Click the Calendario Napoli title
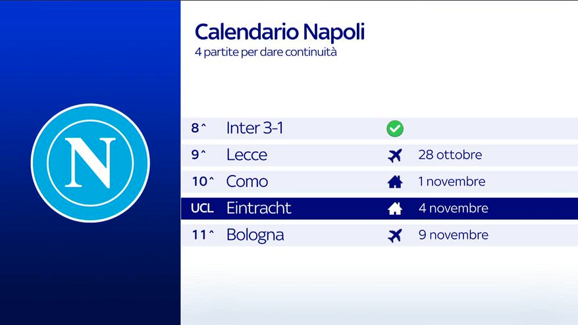This screenshot has height=325, width=578. coord(279,32)
